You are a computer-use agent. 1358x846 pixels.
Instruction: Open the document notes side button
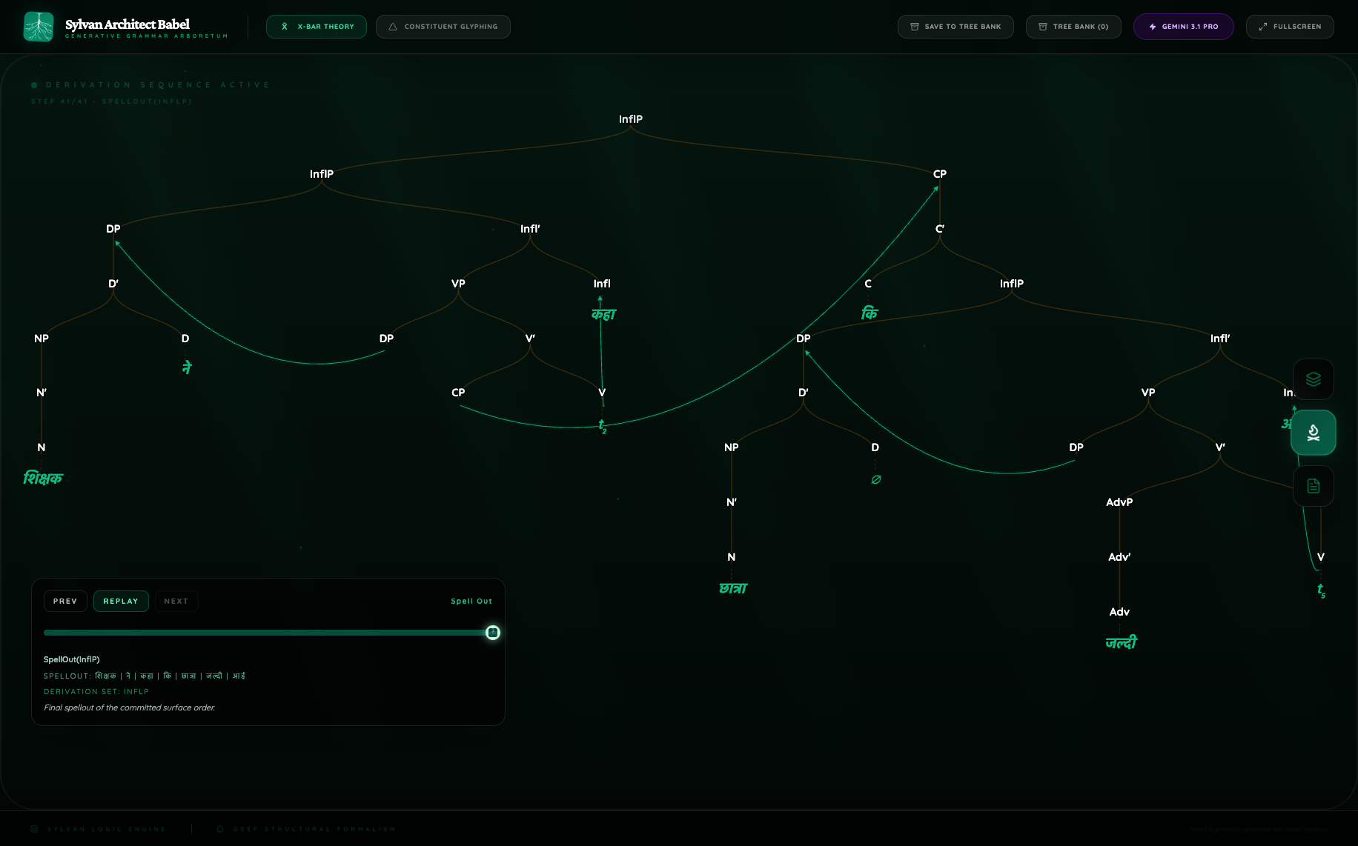point(1313,486)
